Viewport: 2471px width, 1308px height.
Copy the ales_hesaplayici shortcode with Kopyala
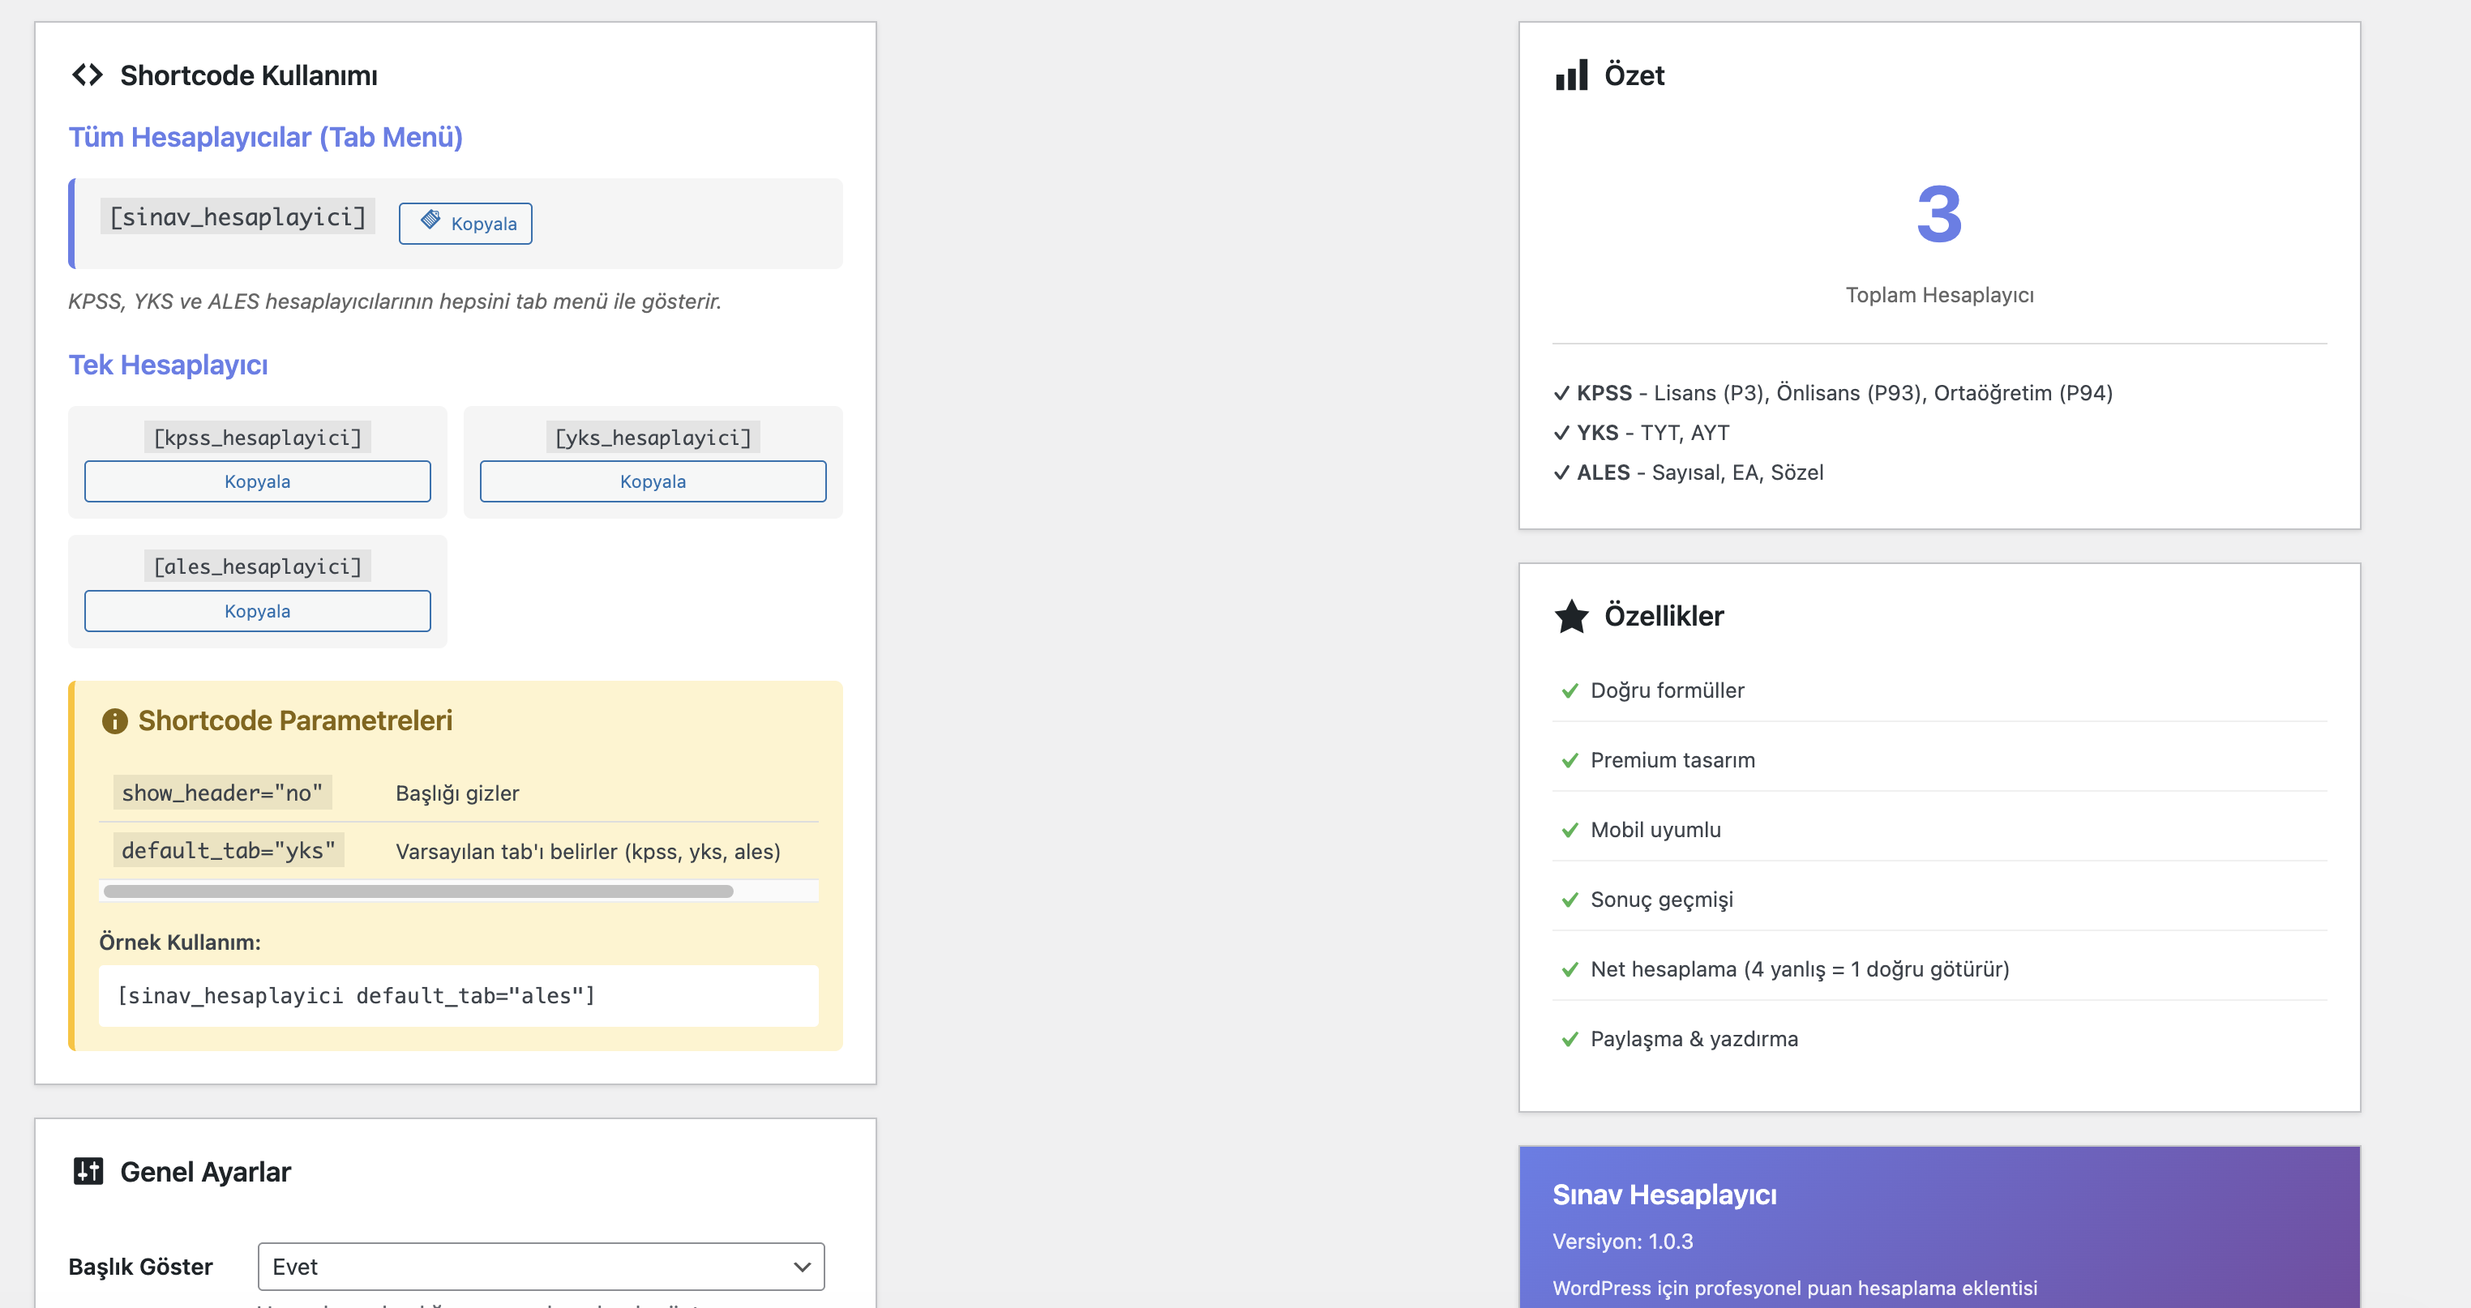(257, 611)
